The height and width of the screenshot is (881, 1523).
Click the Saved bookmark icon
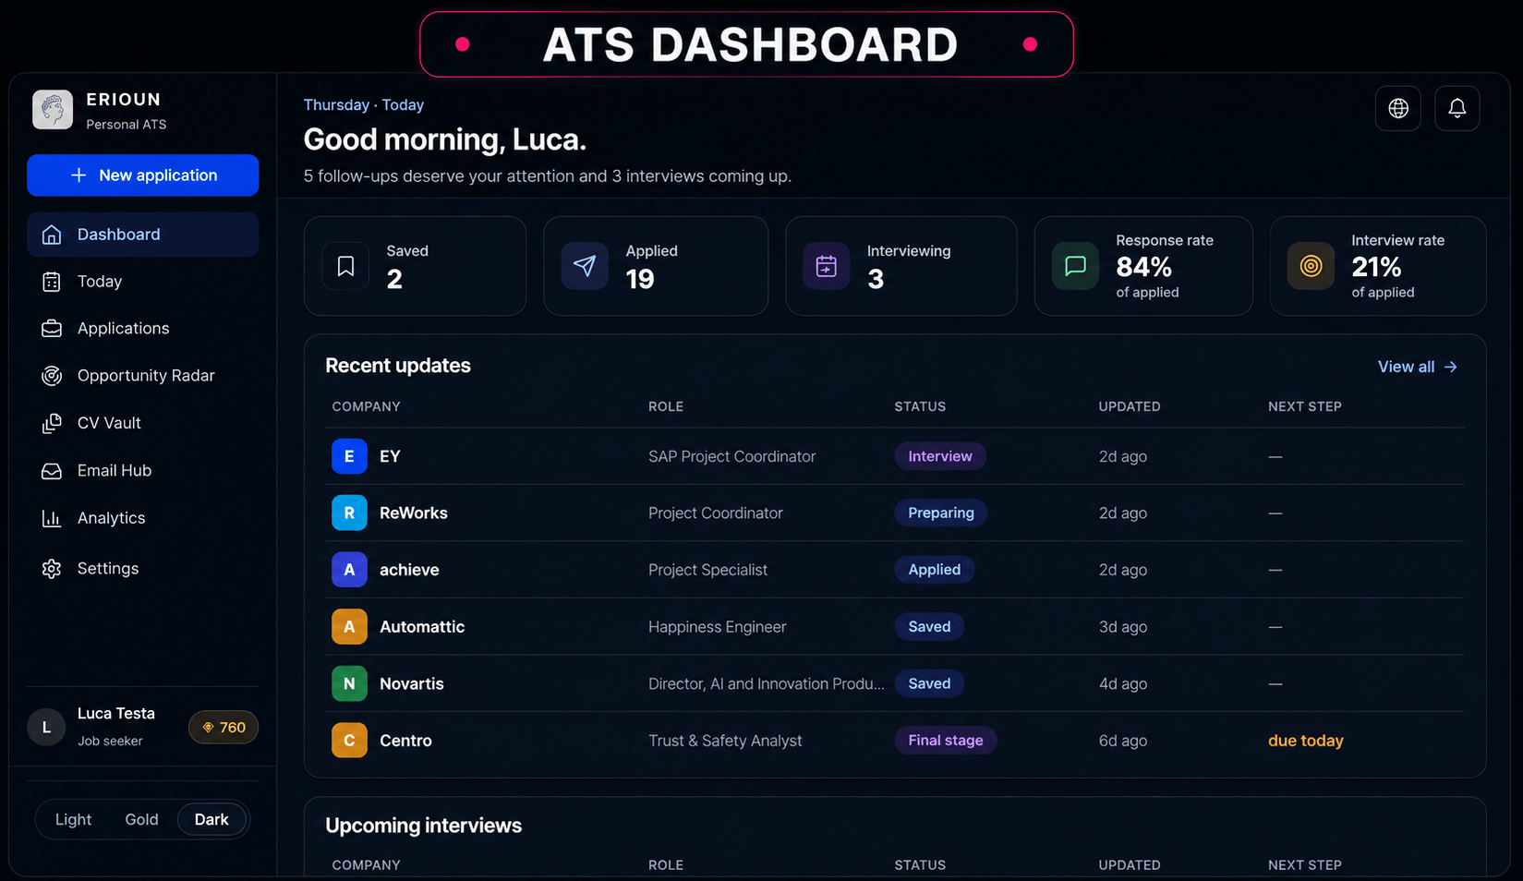click(345, 266)
